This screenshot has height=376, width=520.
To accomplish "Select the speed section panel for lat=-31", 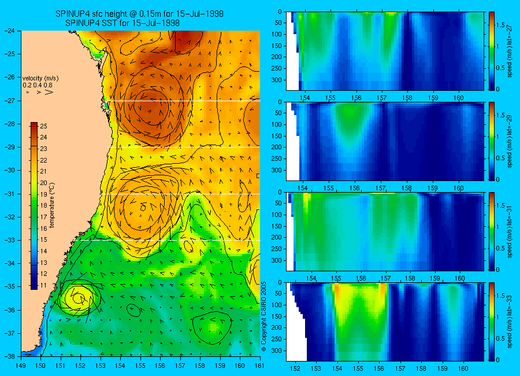I will pyautogui.click(x=385, y=231).
